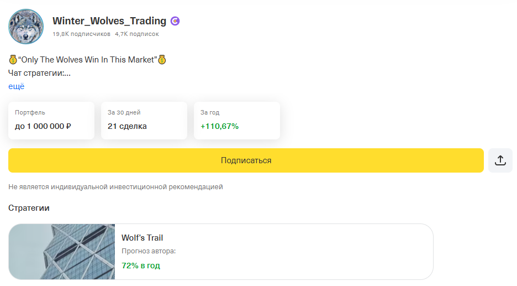
Task: Click the purple verified badge icon
Action: 175,22
